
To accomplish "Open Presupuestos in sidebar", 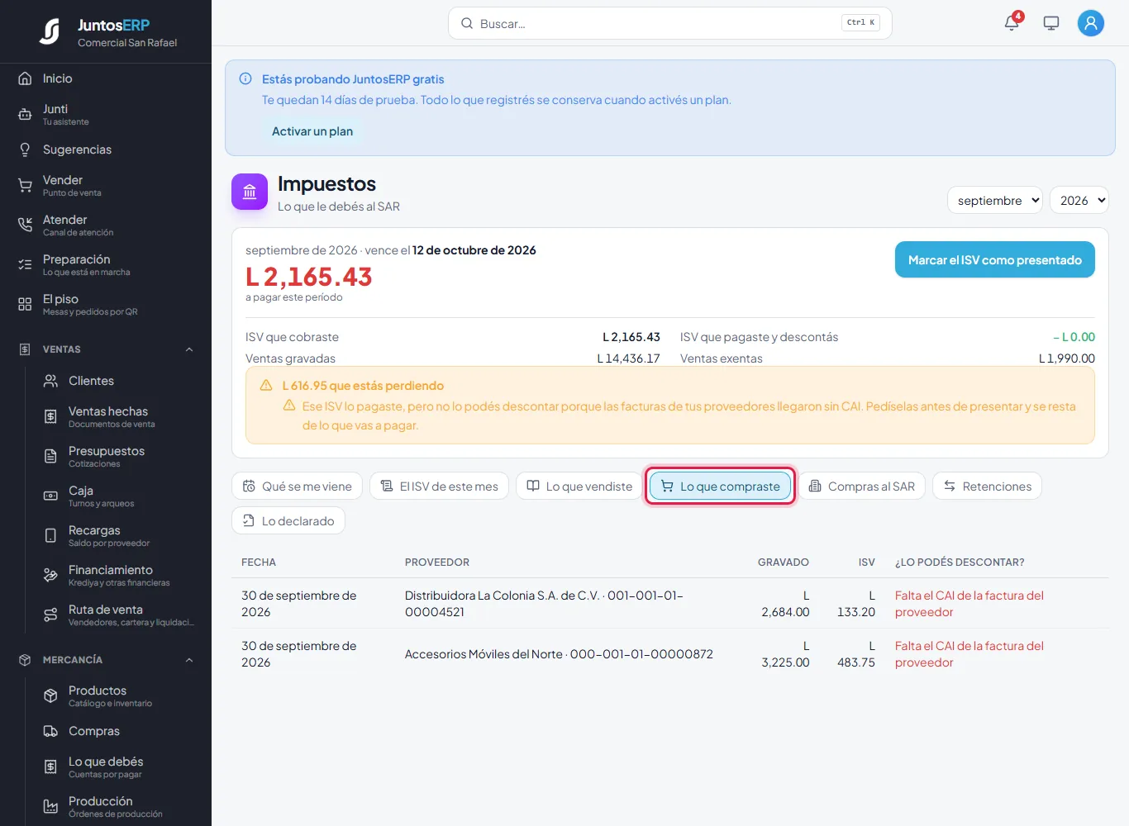I will [x=118, y=457].
